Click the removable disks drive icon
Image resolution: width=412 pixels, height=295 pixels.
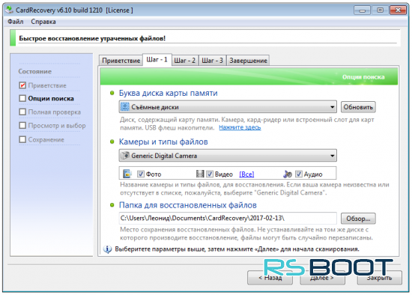pyautogui.click(x=125, y=106)
